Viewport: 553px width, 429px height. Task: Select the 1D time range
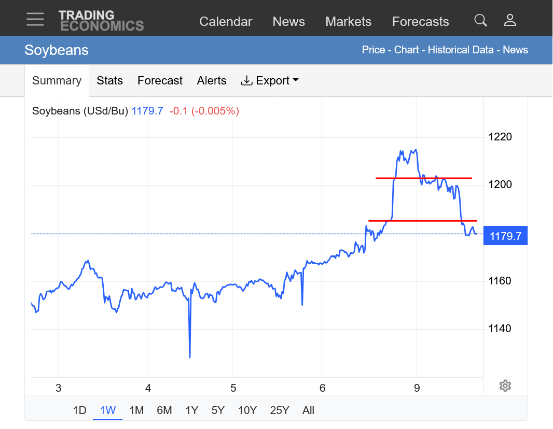pyautogui.click(x=79, y=410)
